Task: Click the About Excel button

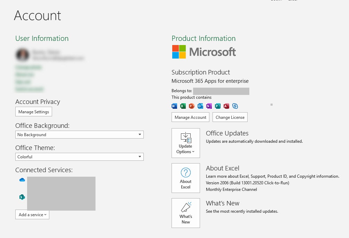Action: tap(186, 178)
